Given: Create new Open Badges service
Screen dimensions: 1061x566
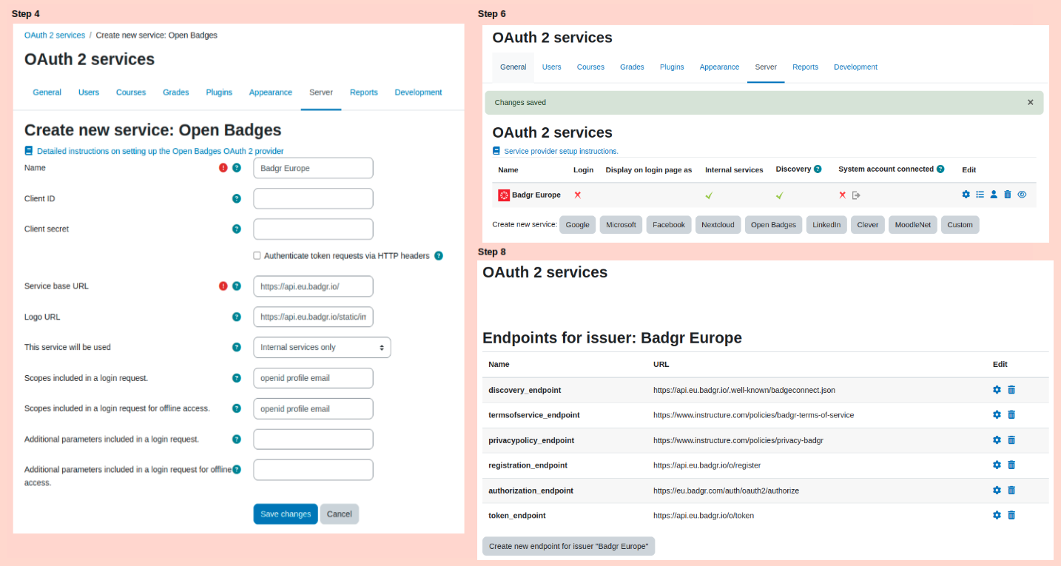Looking at the screenshot, I should coord(773,225).
